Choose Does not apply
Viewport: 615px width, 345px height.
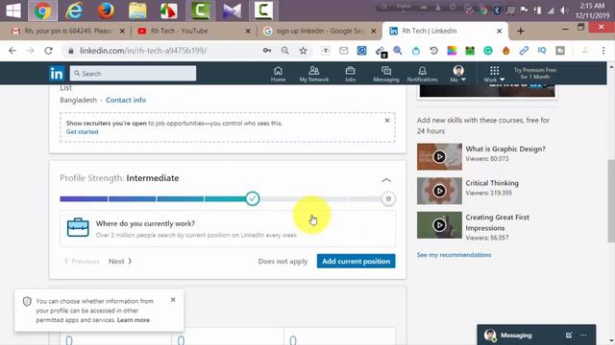pyautogui.click(x=283, y=262)
